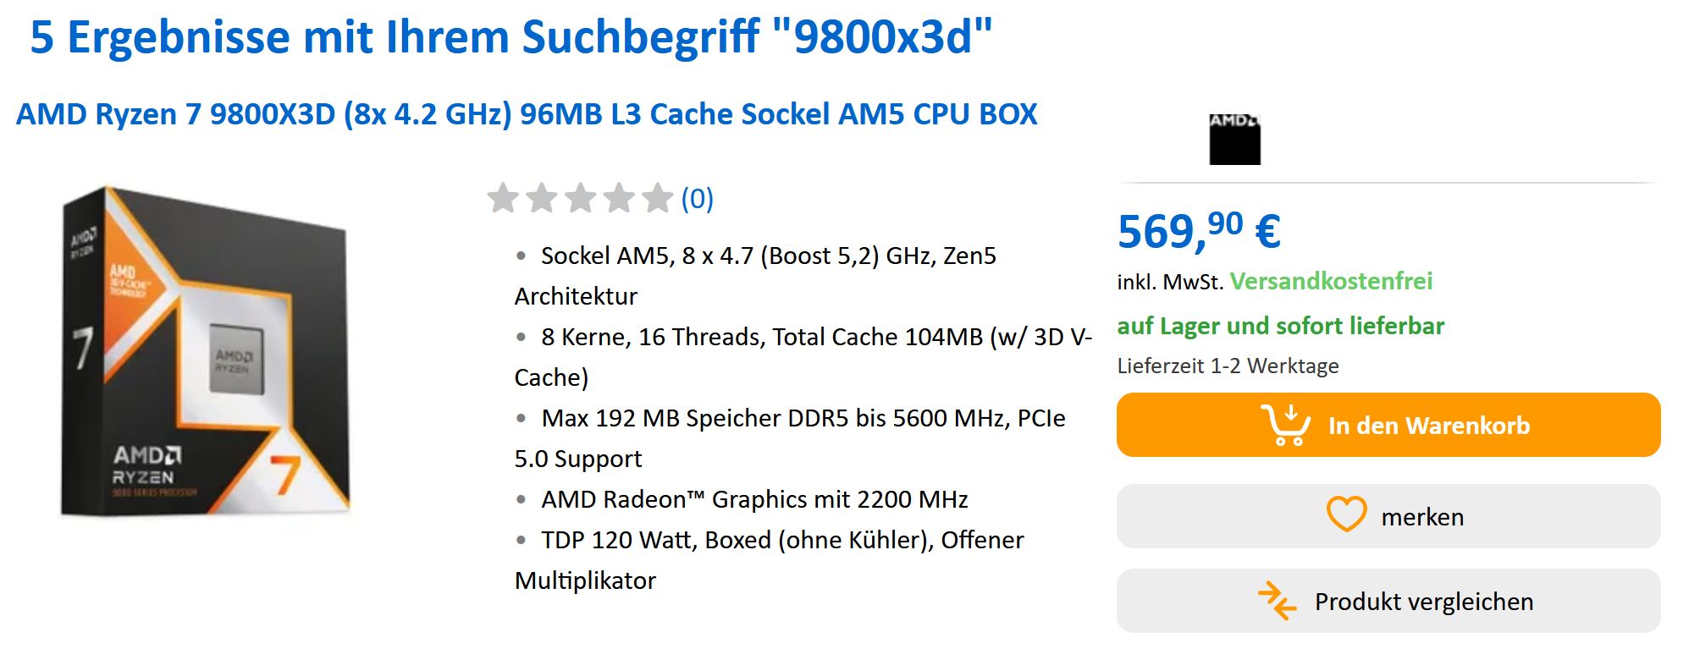
Task: Click the "5 Ergebnisse" search results heading
Action: tap(511, 37)
